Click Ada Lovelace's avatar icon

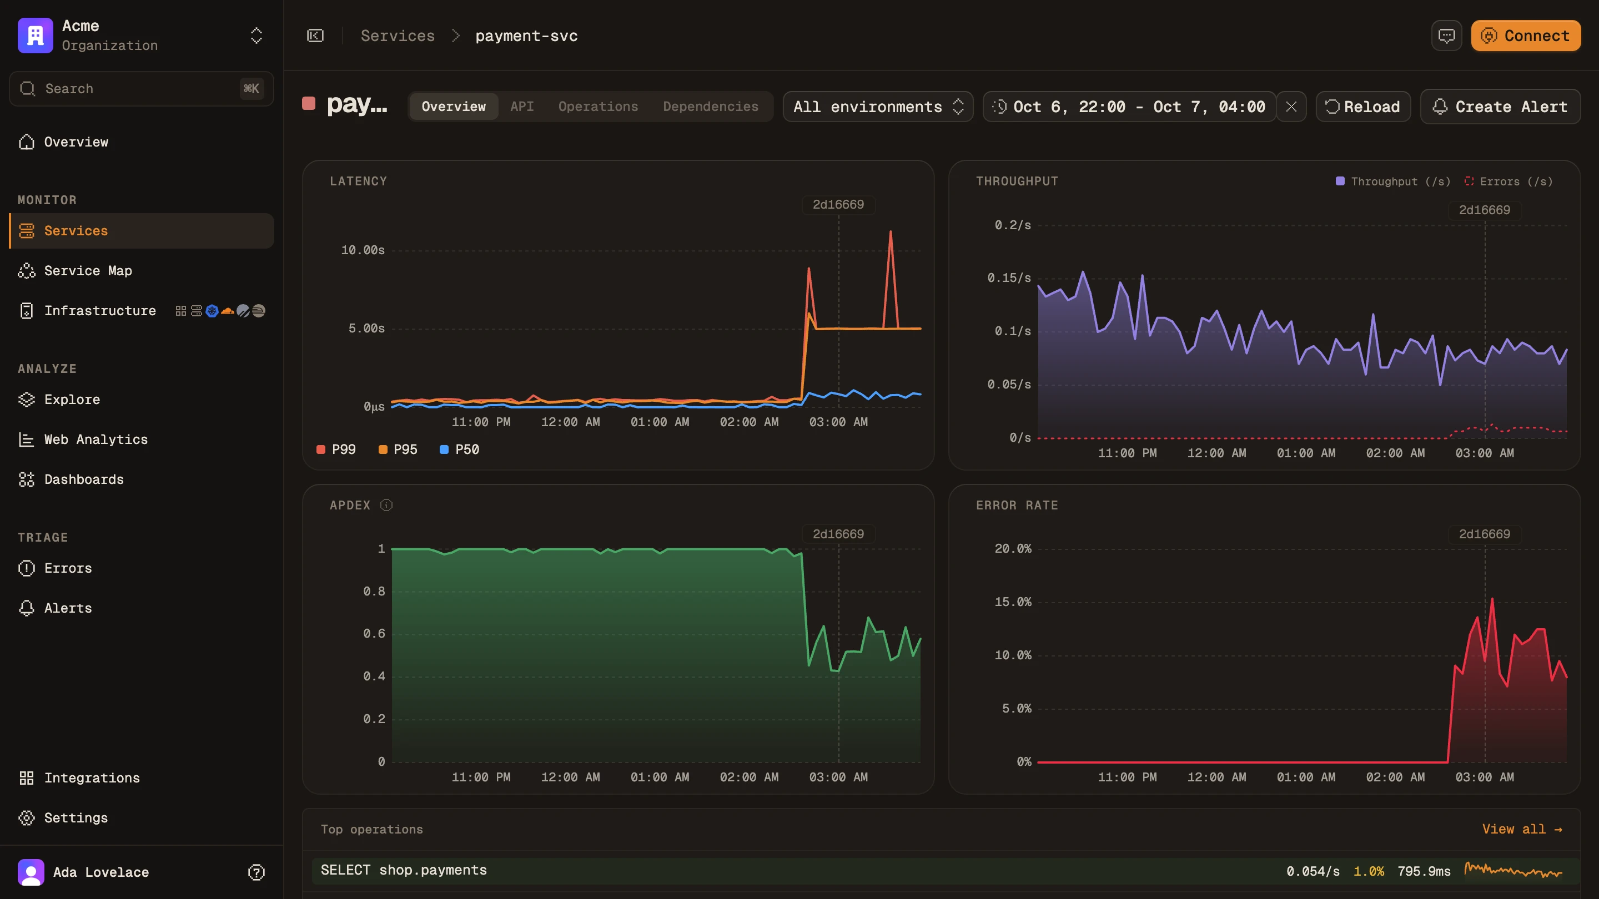(x=31, y=872)
